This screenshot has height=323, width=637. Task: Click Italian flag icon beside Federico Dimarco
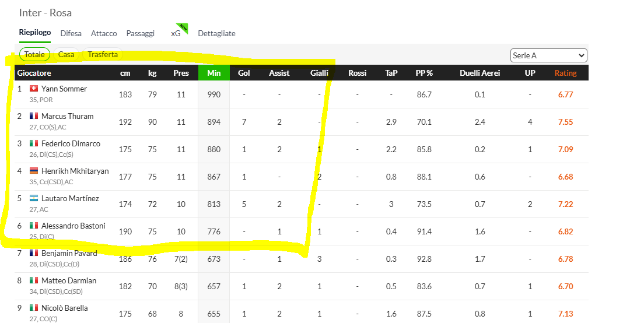click(34, 143)
